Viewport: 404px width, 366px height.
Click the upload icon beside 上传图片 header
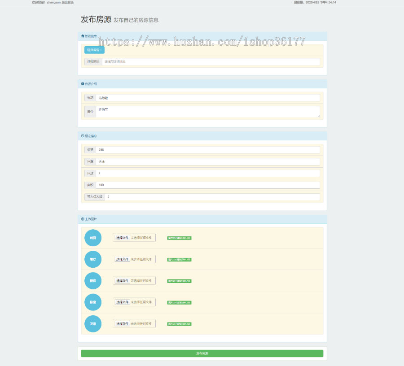click(x=82, y=219)
